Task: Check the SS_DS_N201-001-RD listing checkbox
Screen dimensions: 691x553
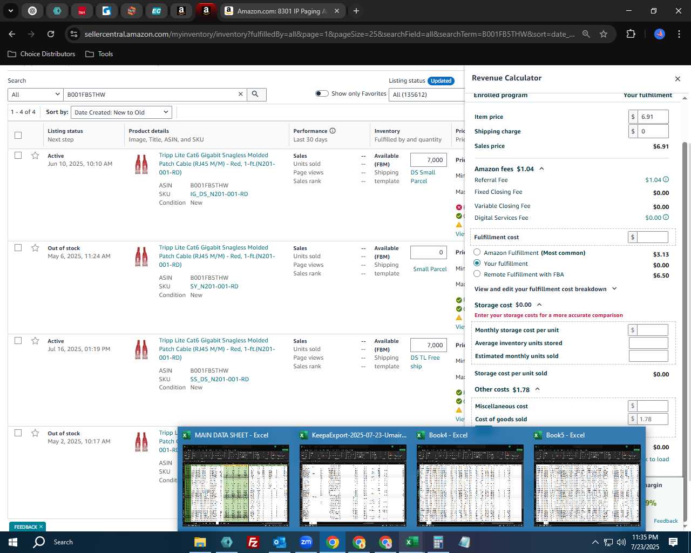Action: pyautogui.click(x=18, y=341)
